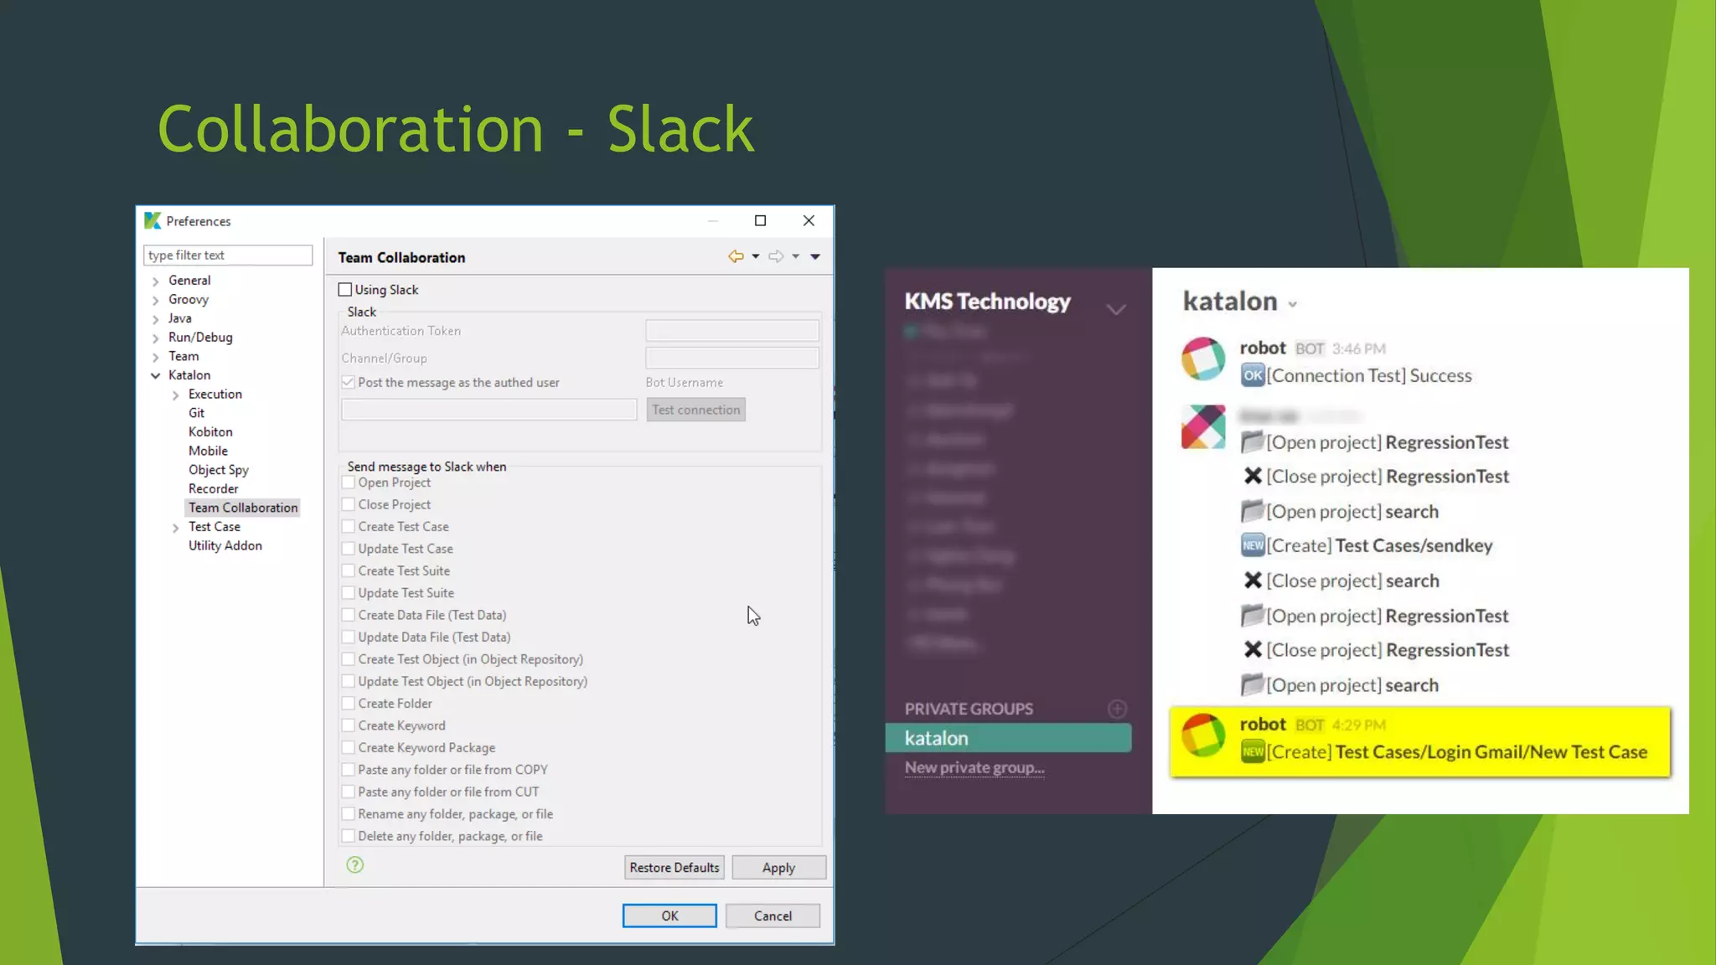Check Paste any folder or file from CUT
The height and width of the screenshot is (965, 1716).
click(x=348, y=792)
